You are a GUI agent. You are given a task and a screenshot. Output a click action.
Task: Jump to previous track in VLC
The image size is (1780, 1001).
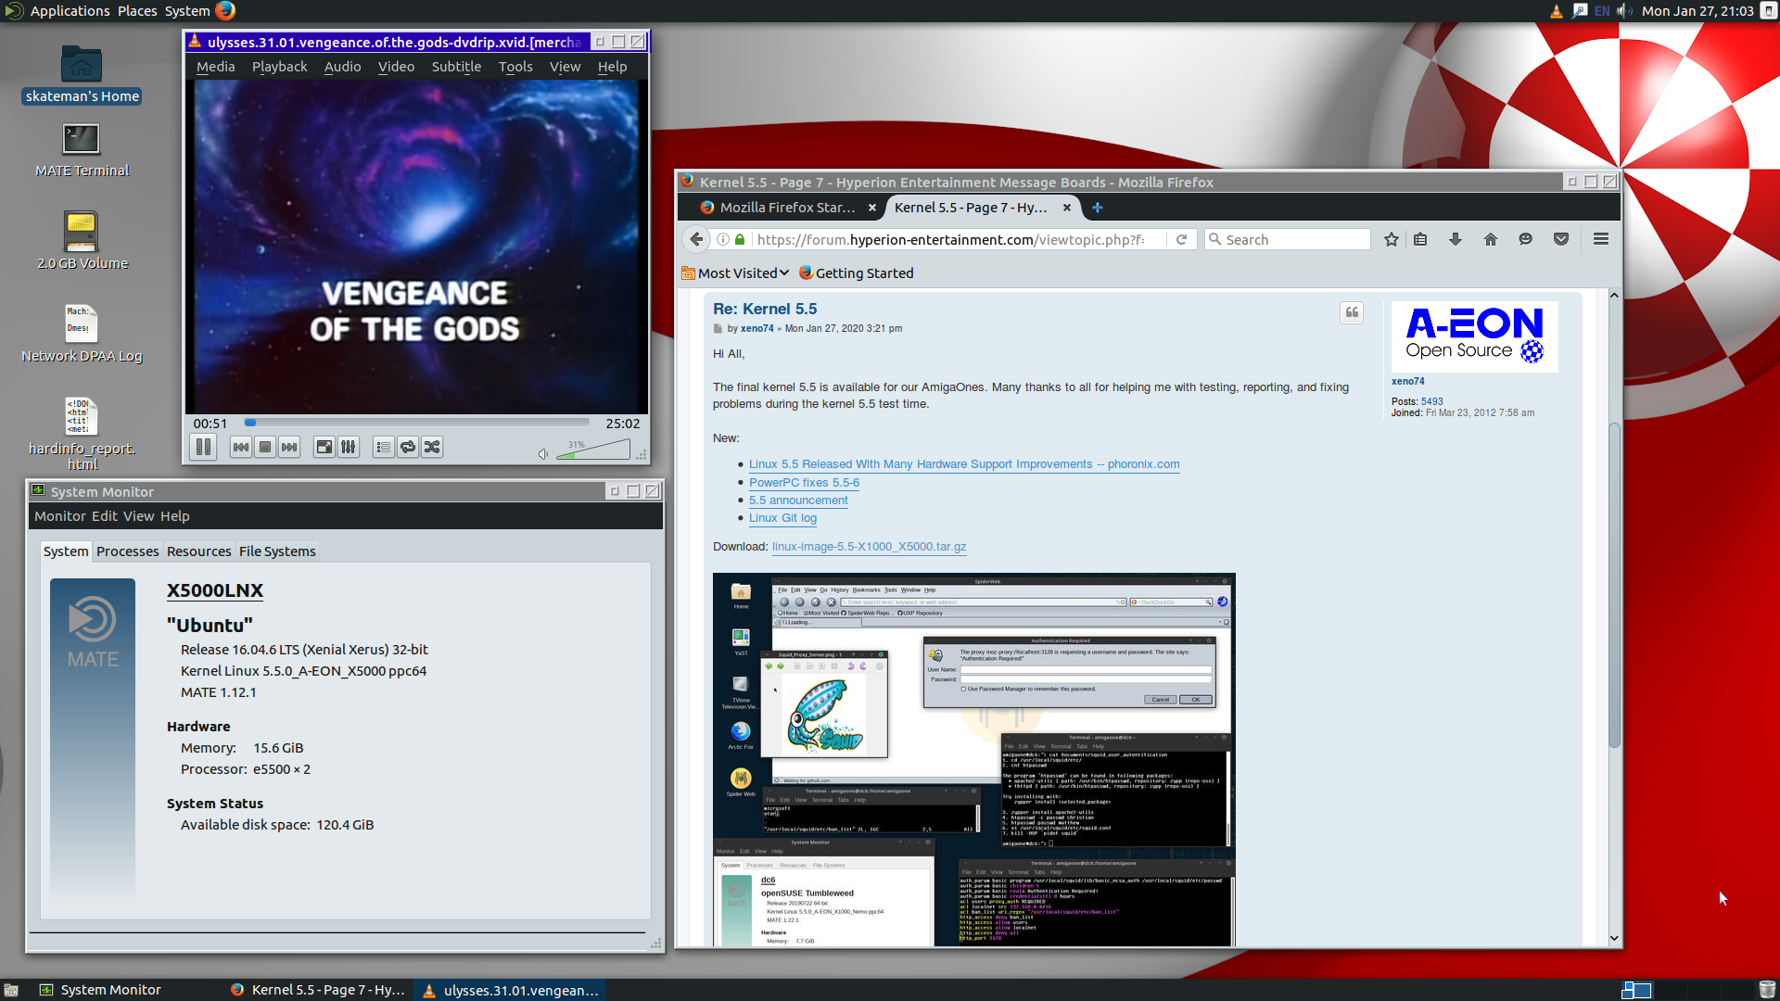point(241,447)
